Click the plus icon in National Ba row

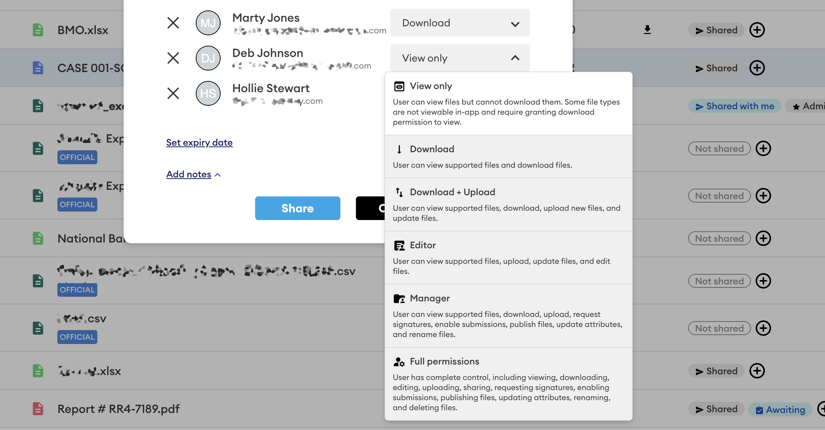[x=763, y=238]
